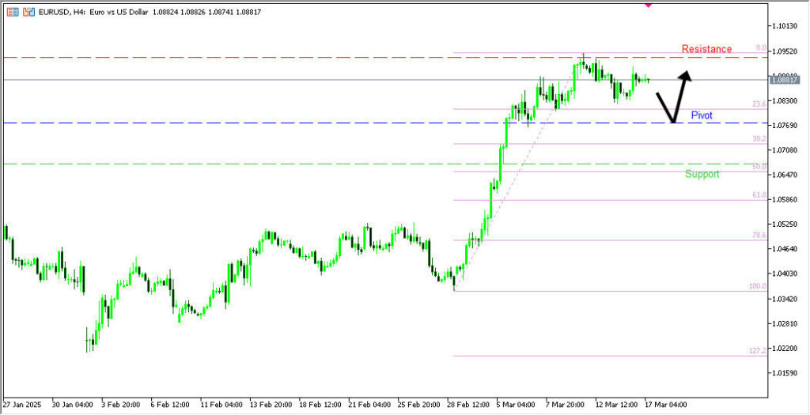Viewport: 810px width, 415px height.
Task: Click the current price tag 1.08817
Action: (x=784, y=80)
